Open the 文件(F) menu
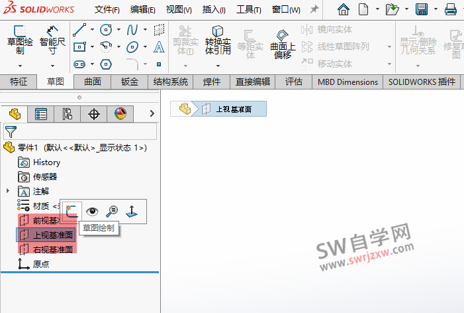464x313 pixels. (x=107, y=10)
